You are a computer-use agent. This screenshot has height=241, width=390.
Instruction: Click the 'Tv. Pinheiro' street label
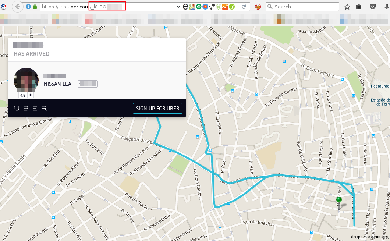coord(94,147)
